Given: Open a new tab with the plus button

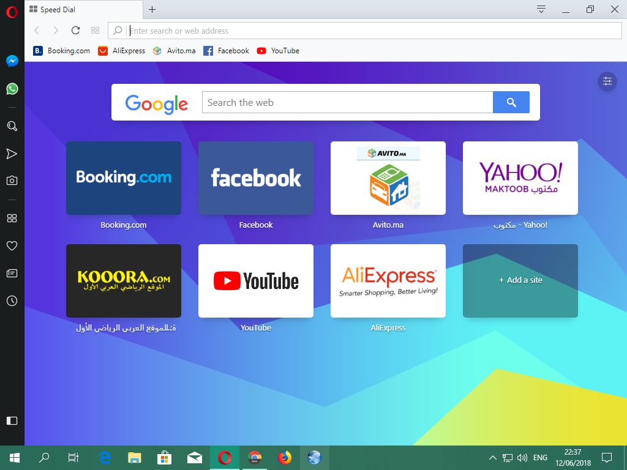Looking at the screenshot, I should pos(152,10).
